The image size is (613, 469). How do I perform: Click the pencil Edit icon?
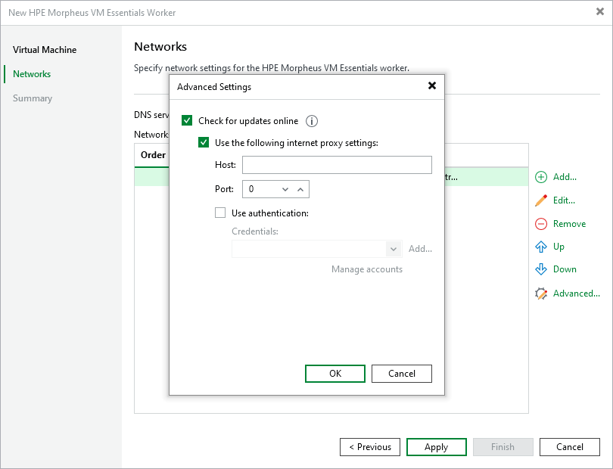pyautogui.click(x=541, y=200)
